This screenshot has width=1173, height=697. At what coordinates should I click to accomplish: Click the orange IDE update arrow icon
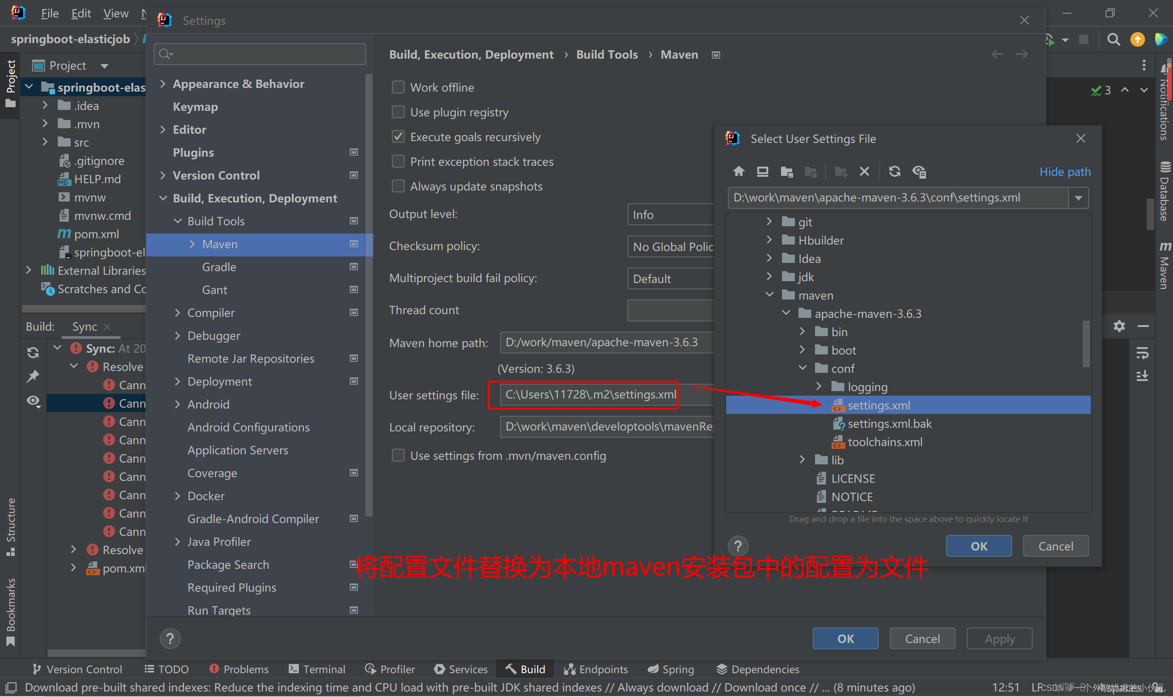(x=1137, y=39)
